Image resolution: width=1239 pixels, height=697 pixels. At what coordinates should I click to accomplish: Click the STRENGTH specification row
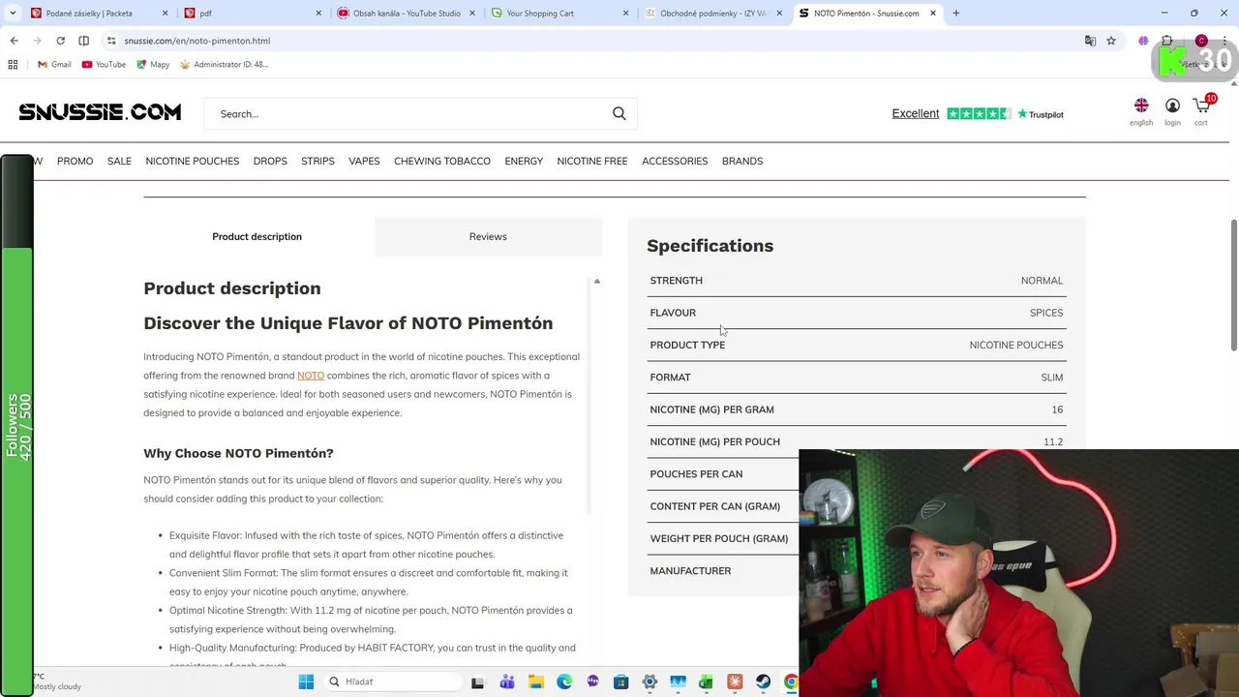(x=857, y=281)
